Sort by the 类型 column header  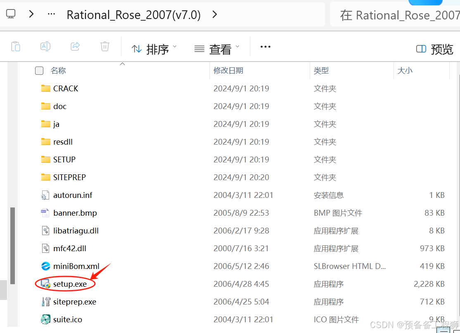click(x=321, y=71)
